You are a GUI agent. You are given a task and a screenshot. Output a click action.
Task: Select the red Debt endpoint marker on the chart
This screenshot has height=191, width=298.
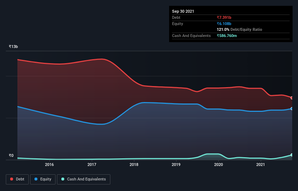click(x=292, y=98)
